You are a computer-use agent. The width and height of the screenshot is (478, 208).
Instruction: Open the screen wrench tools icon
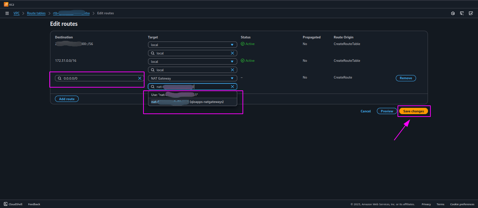tap(471, 13)
